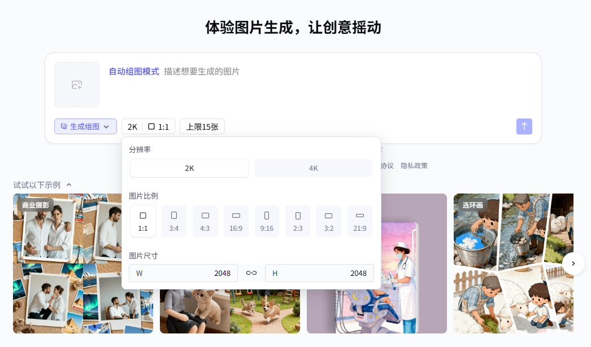Choose the 3:2 ratio option
591x347 pixels.
(x=329, y=221)
